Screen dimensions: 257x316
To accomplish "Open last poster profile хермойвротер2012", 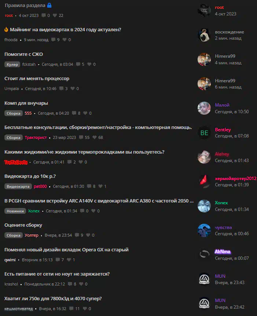I will pyautogui.click(x=235, y=179).
